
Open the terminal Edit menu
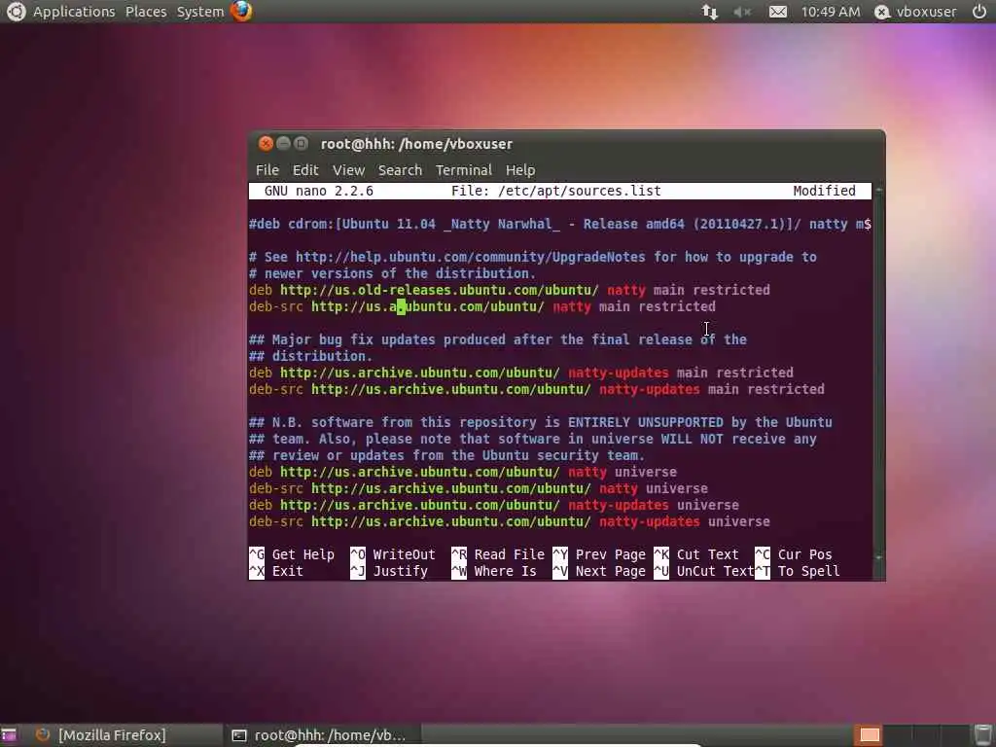[305, 170]
